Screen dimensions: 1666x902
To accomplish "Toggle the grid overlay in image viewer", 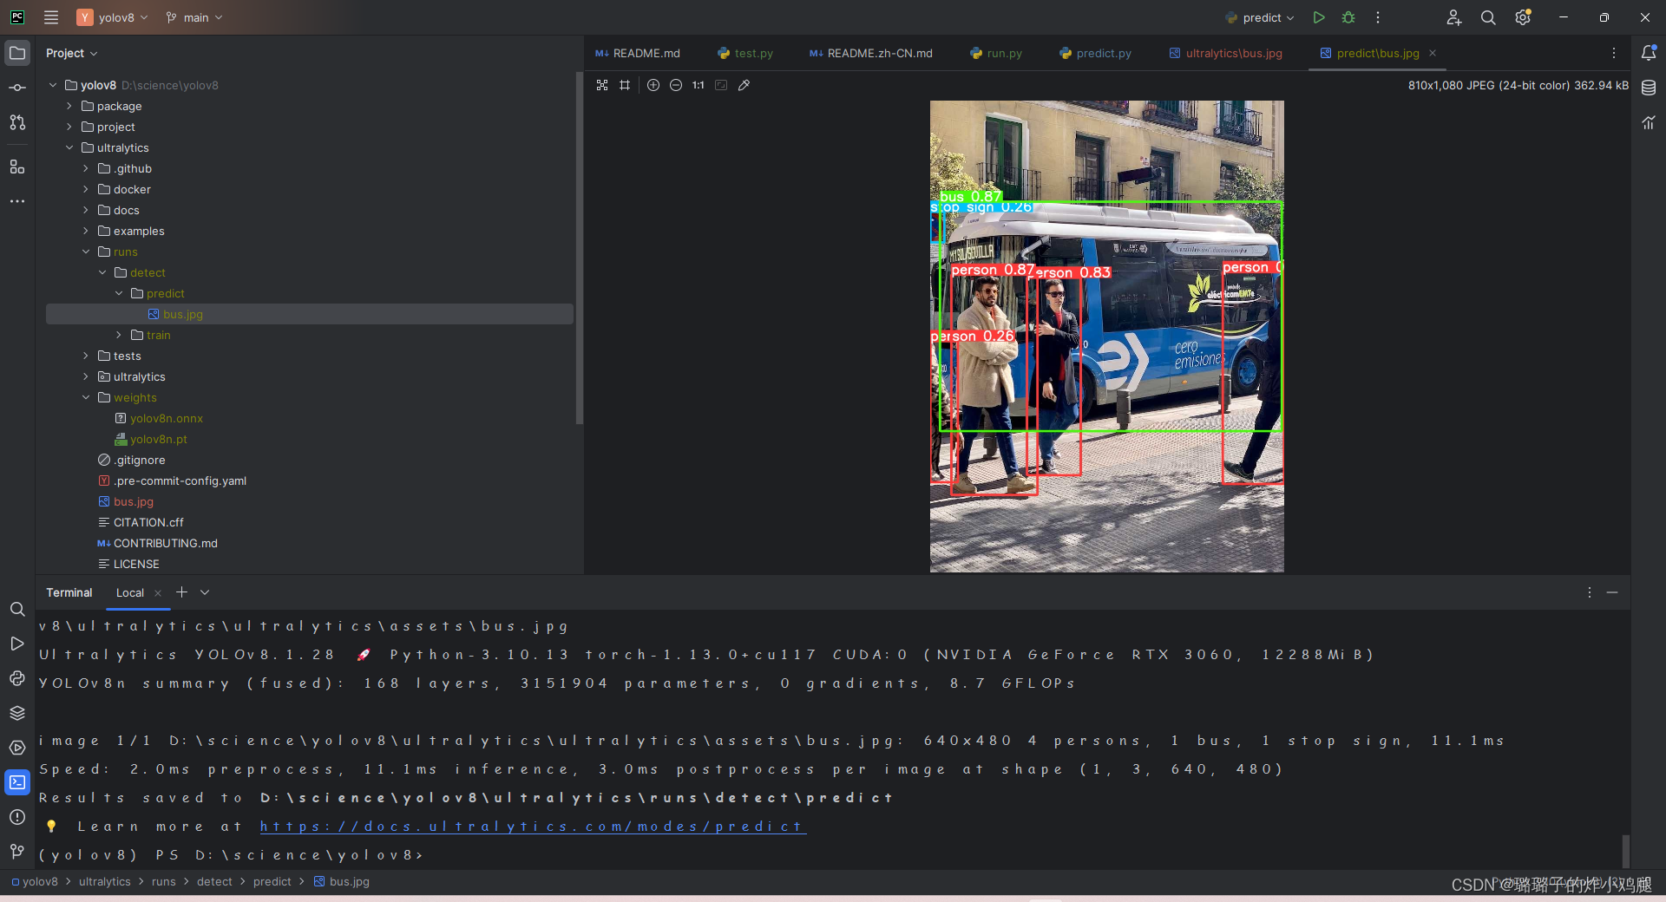I will 625,85.
